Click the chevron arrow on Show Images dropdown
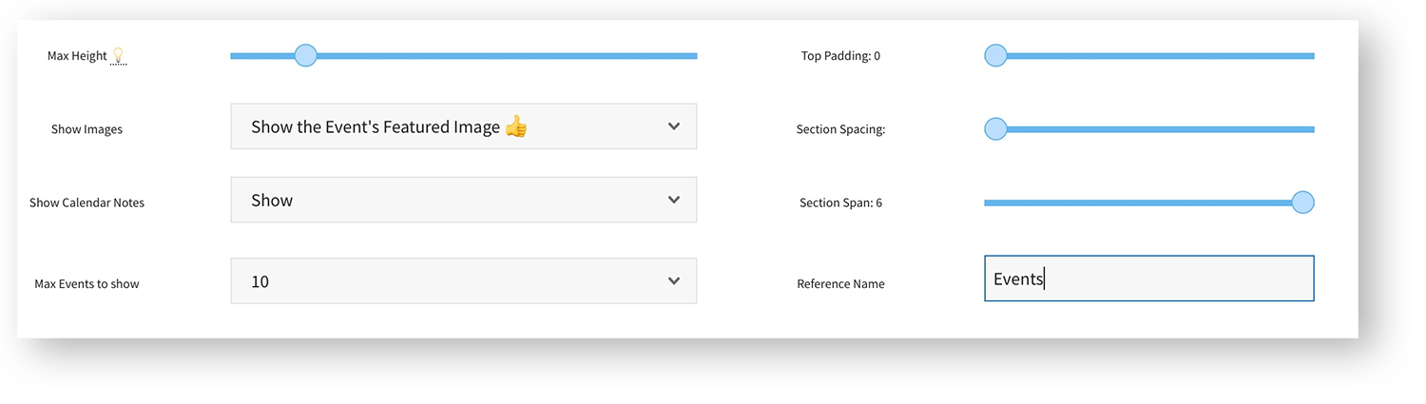Viewport: 1426px width, 404px height. [674, 126]
